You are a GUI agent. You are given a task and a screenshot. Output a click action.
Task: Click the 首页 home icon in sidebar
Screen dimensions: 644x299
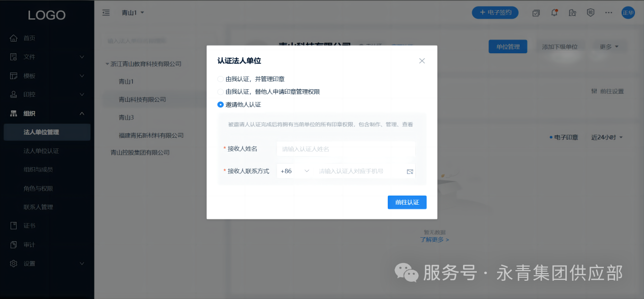click(14, 38)
